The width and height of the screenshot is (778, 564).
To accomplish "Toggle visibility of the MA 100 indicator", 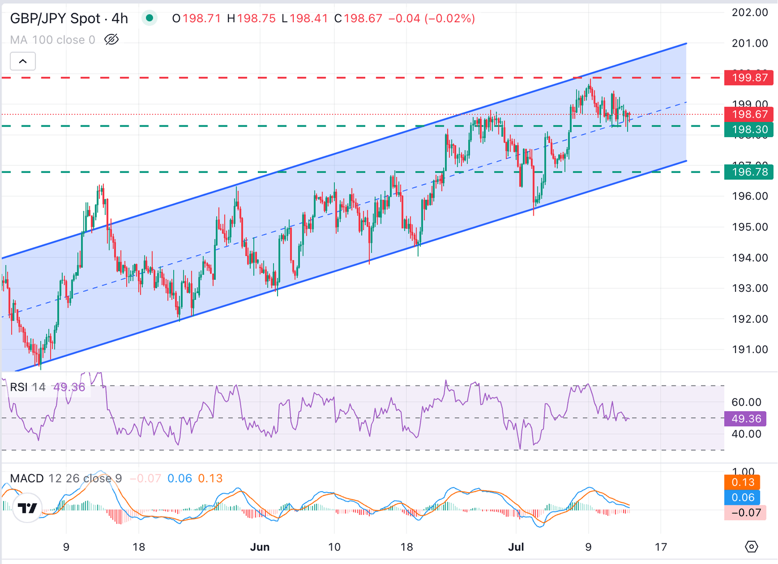I will (x=111, y=39).
